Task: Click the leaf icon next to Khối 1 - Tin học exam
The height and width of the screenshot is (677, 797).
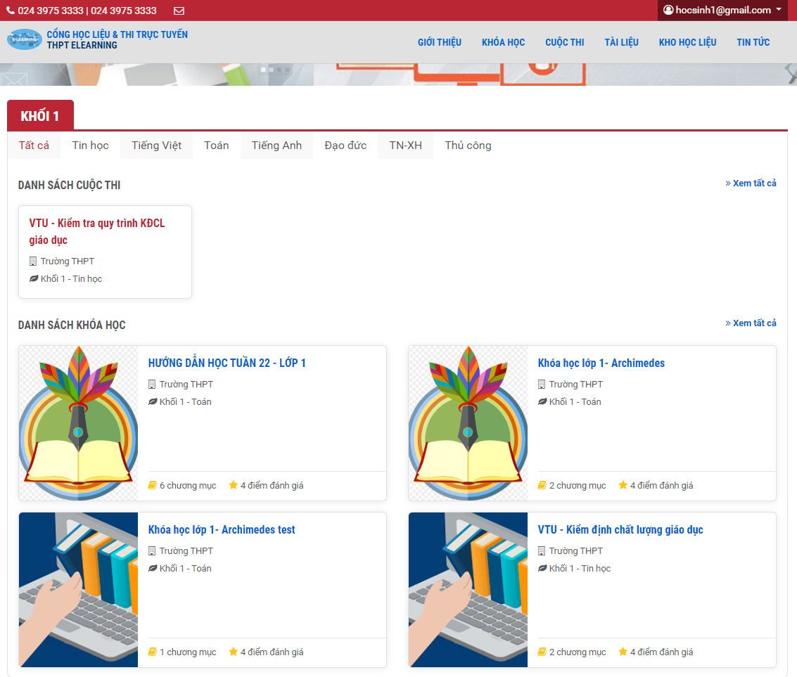Action: coord(33,279)
